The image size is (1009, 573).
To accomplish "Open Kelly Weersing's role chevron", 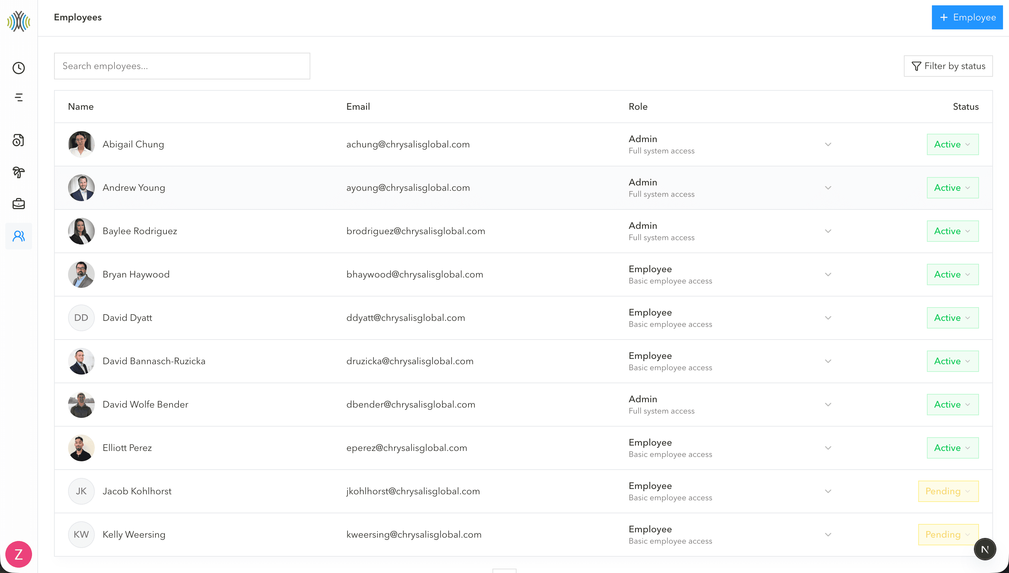I will [x=828, y=534].
